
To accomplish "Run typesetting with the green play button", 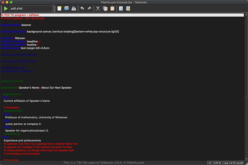I will tap(6, 8).
